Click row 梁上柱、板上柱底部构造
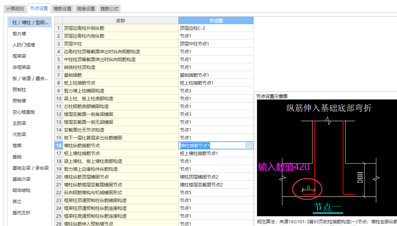Viewport: 397px width, 226px height. tap(120, 99)
